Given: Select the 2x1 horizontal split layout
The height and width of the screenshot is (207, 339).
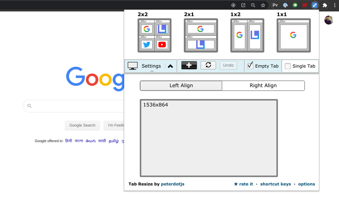Looking at the screenshot, I should pyautogui.click(x=201, y=35).
